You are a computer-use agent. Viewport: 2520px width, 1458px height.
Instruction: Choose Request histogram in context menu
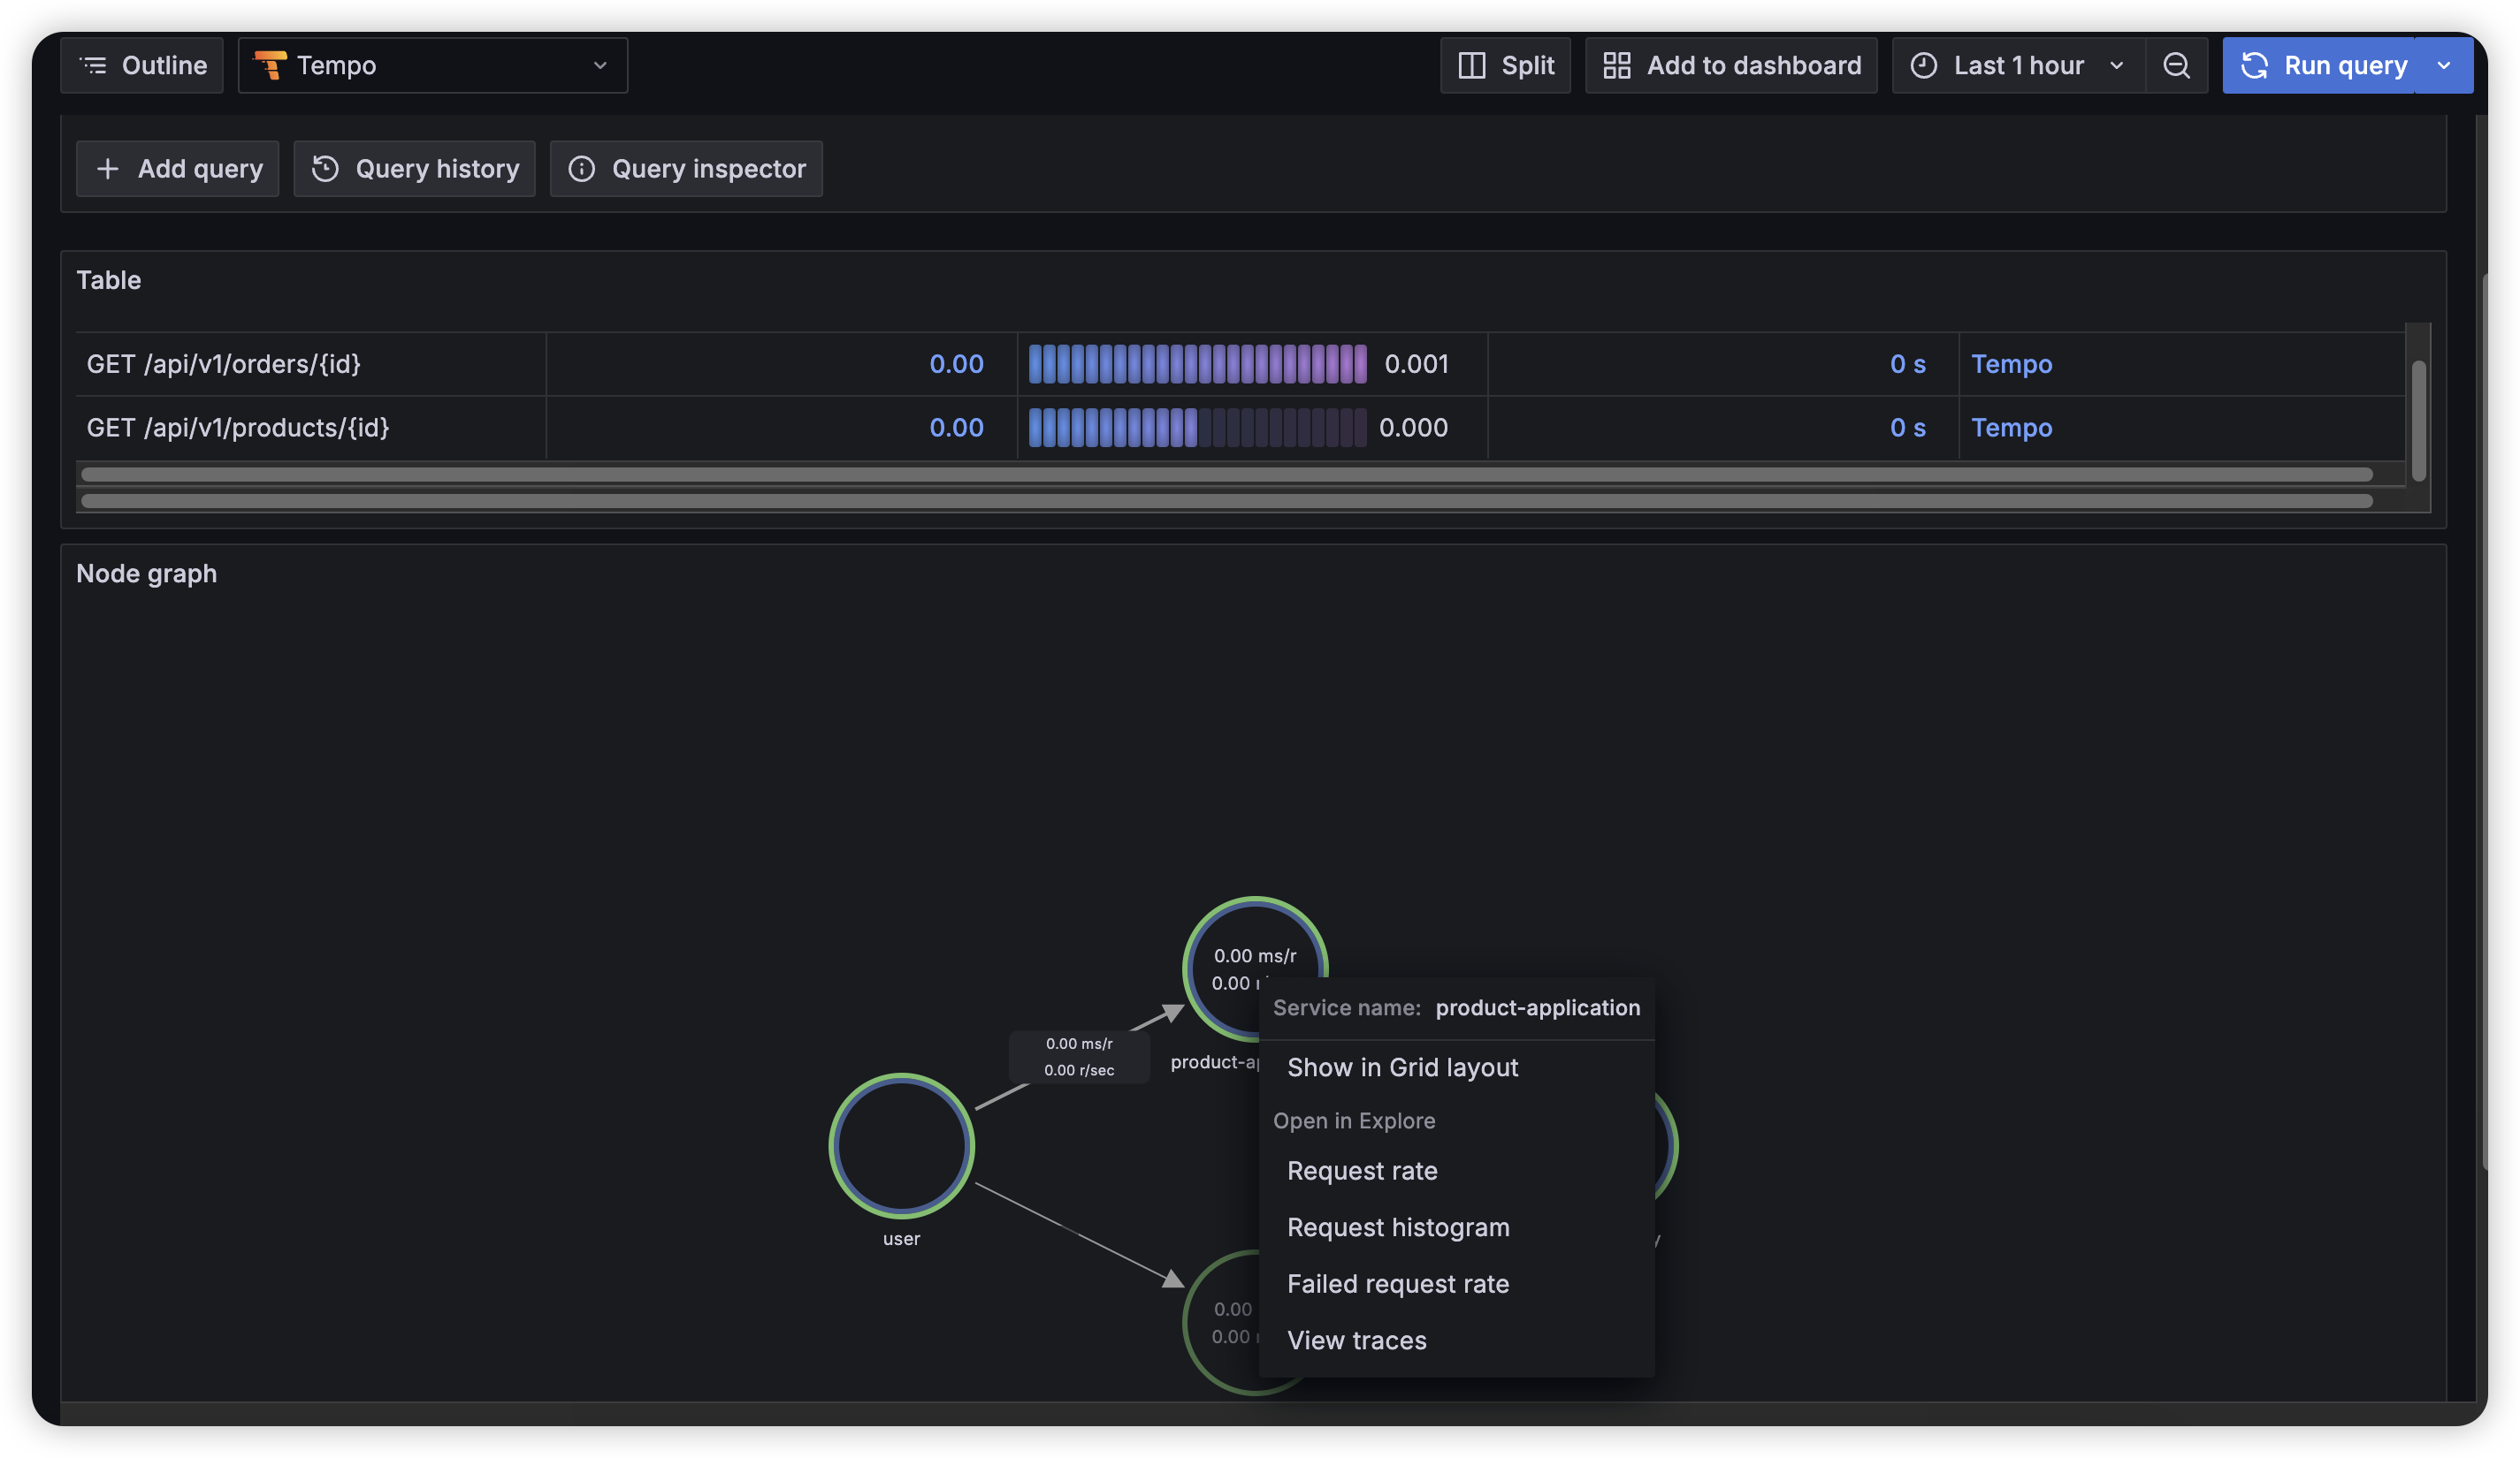[x=1398, y=1227]
